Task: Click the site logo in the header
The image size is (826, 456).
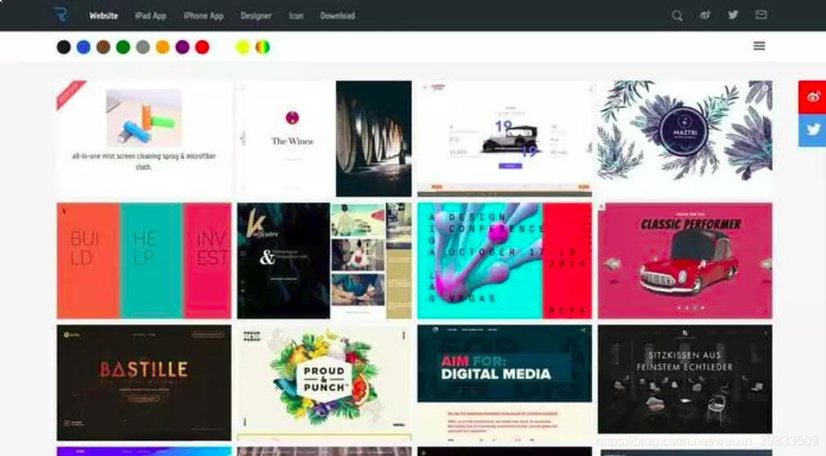Action: [61, 15]
